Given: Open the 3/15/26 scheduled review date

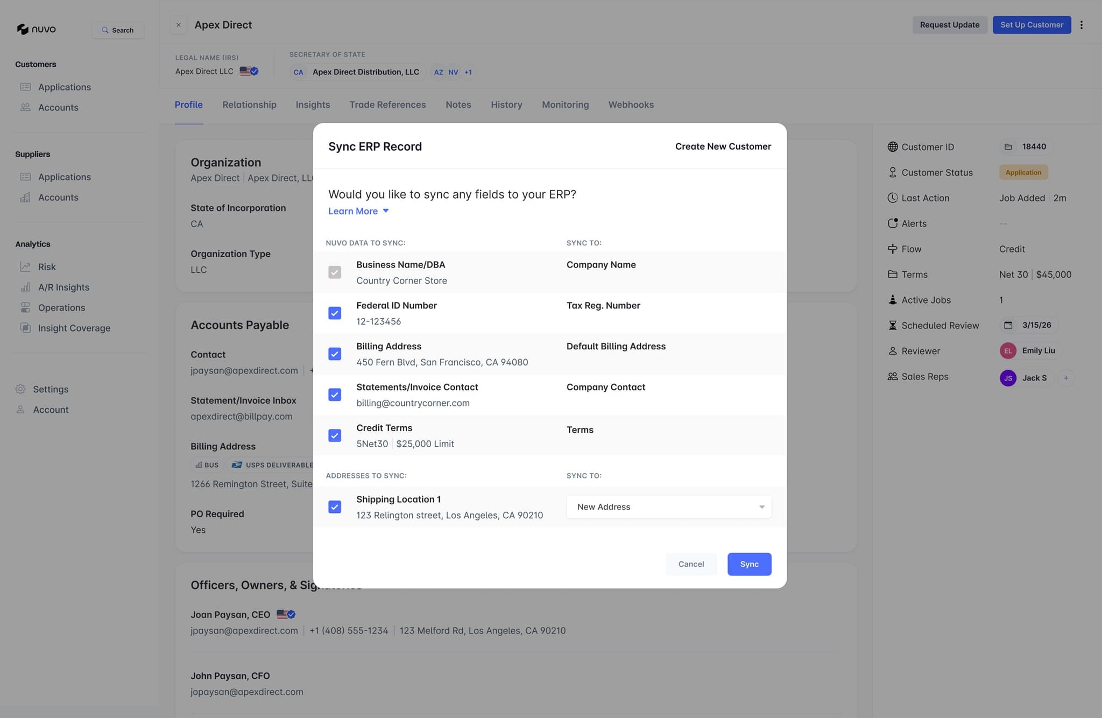Looking at the screenshot, I should tap(1029, 325).
